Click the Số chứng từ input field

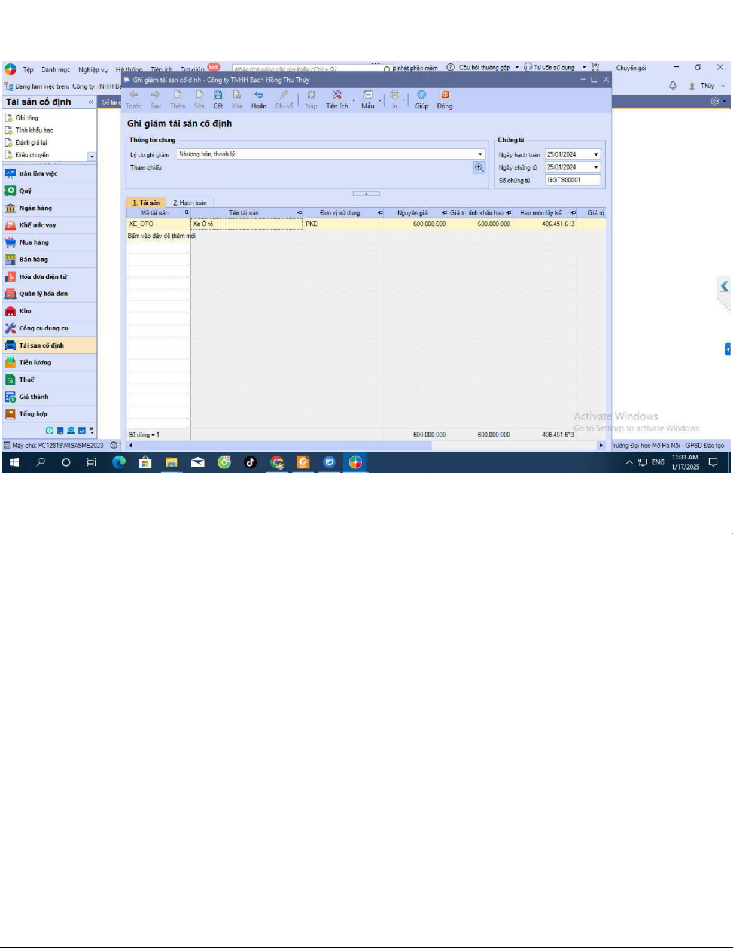(x=572, y=180)
